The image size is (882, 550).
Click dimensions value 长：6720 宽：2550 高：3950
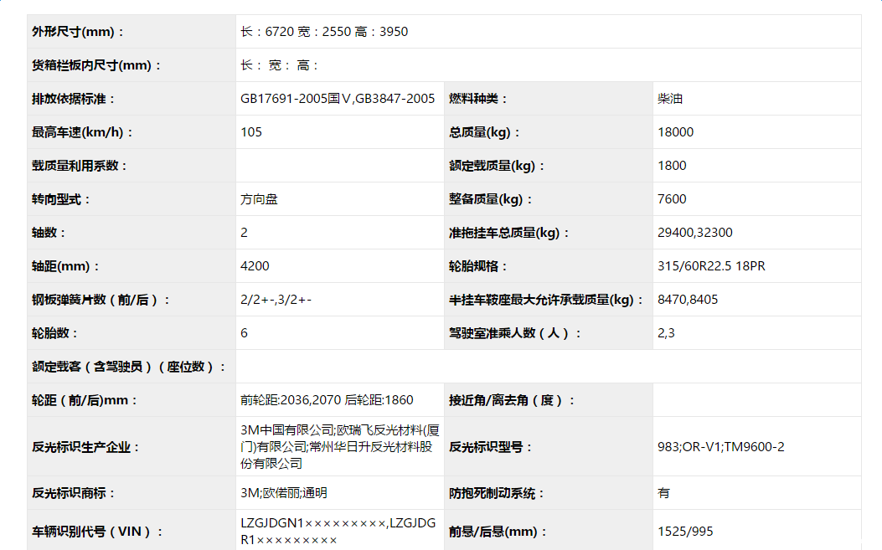[x=324, y=32]
